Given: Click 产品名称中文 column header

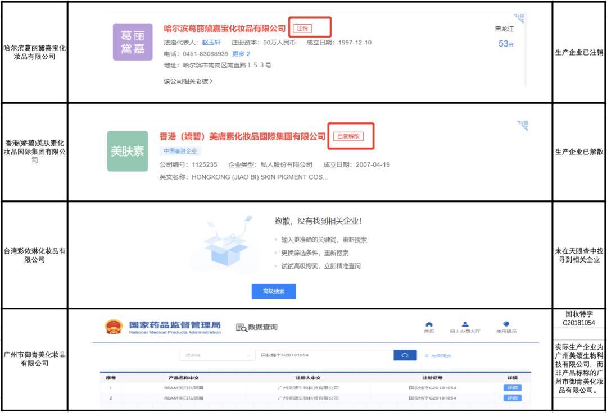Looking at the screenshot, I should [184, 378].
